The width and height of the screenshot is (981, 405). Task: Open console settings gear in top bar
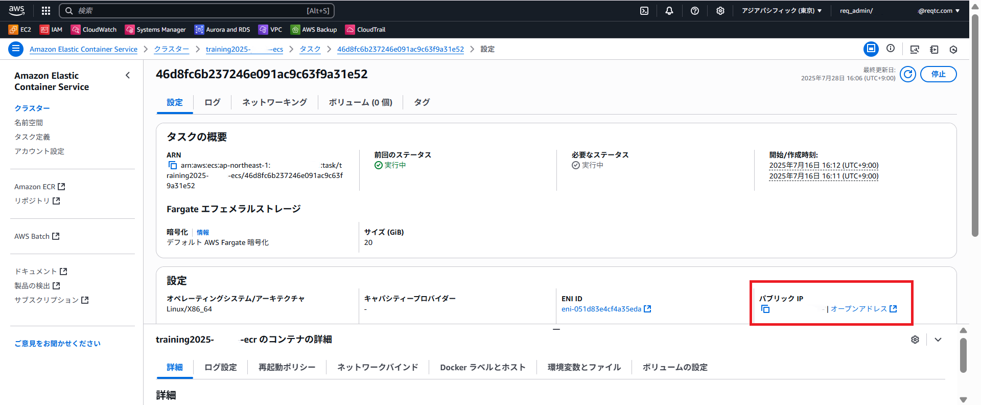click(x=720, y=11)
